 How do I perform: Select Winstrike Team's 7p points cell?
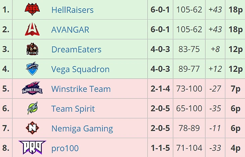tap(236, 89)
